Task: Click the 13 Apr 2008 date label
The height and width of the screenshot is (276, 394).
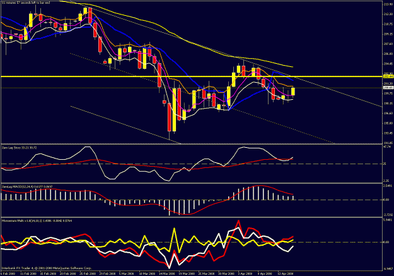Action: point(285,273)
